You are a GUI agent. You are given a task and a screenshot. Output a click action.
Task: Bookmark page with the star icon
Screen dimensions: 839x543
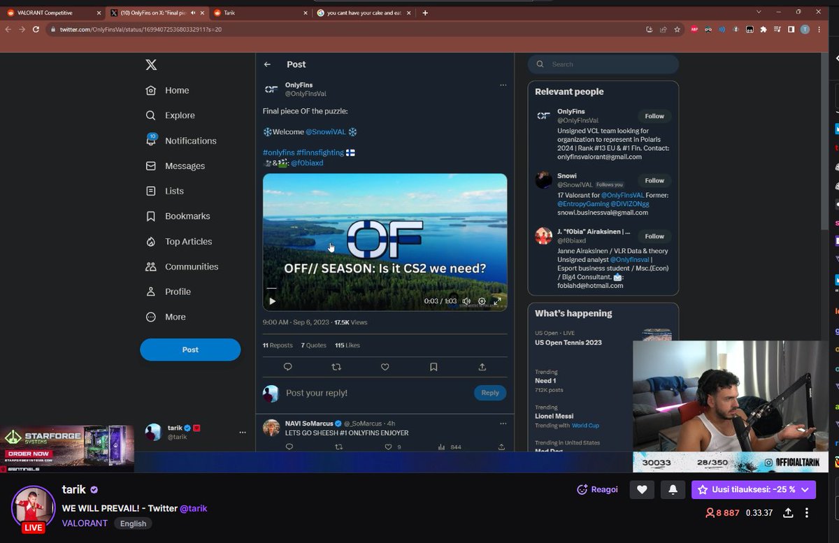(x=677, y=29)
